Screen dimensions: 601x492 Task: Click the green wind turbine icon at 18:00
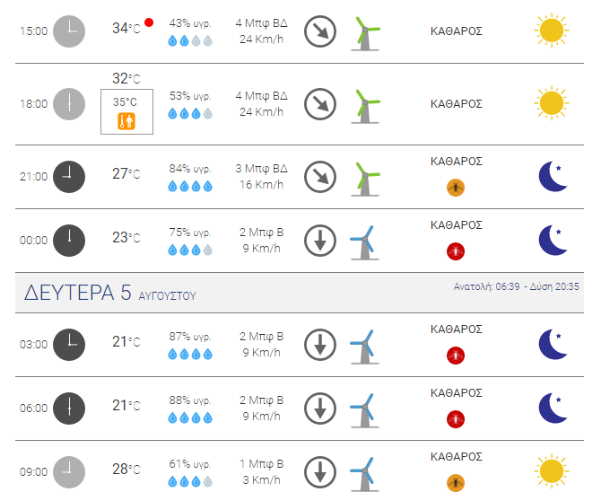click(x=366, y=106)
